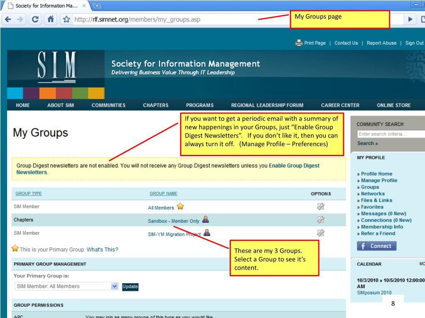
Task: Open Connections (0 New) link
Action: 386,220
